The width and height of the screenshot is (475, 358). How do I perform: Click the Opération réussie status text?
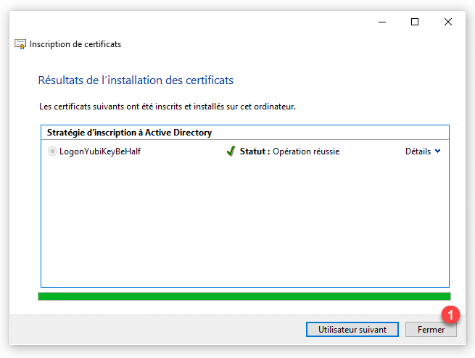pos(306,151)
